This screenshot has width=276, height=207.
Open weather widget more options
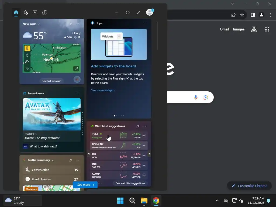click(x=77, y=24)
